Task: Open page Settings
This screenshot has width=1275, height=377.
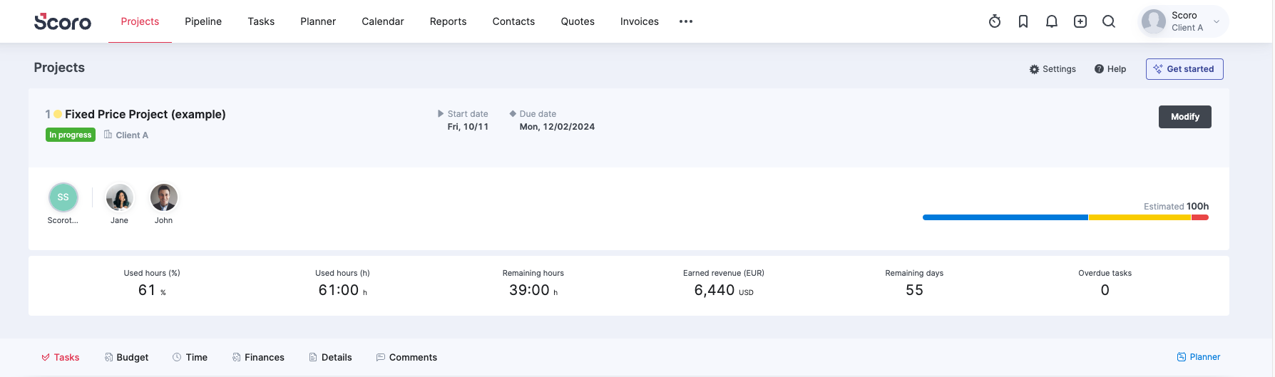Action: 1053,69
